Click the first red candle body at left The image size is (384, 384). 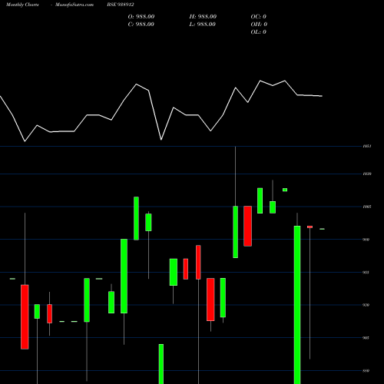[x=25, y=317]
